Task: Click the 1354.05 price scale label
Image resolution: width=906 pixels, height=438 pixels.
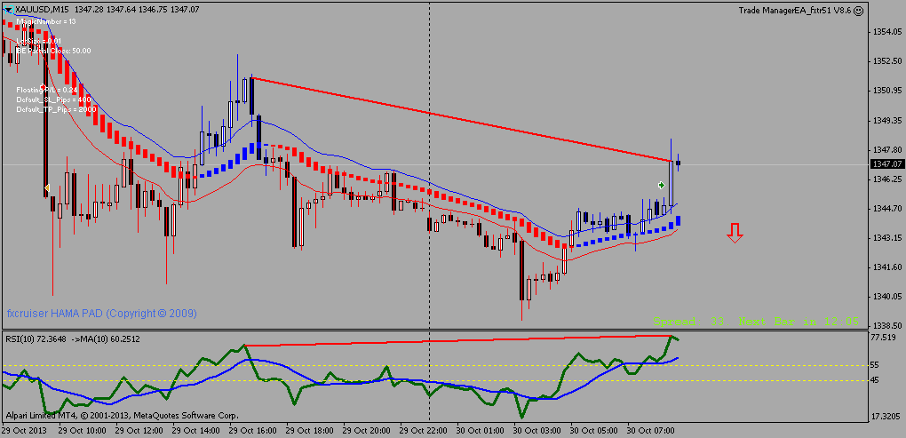Action: pyautogui.click(x=887, y=31)
